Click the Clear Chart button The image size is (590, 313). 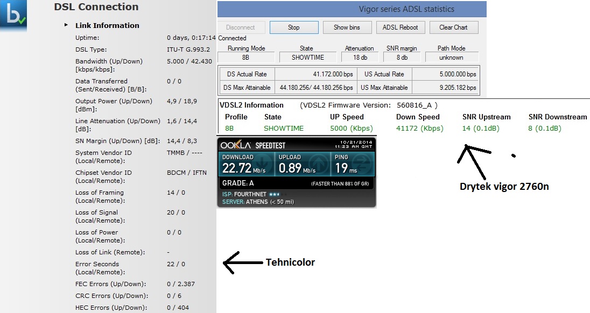pyautogui.click(x=454, y=27)
